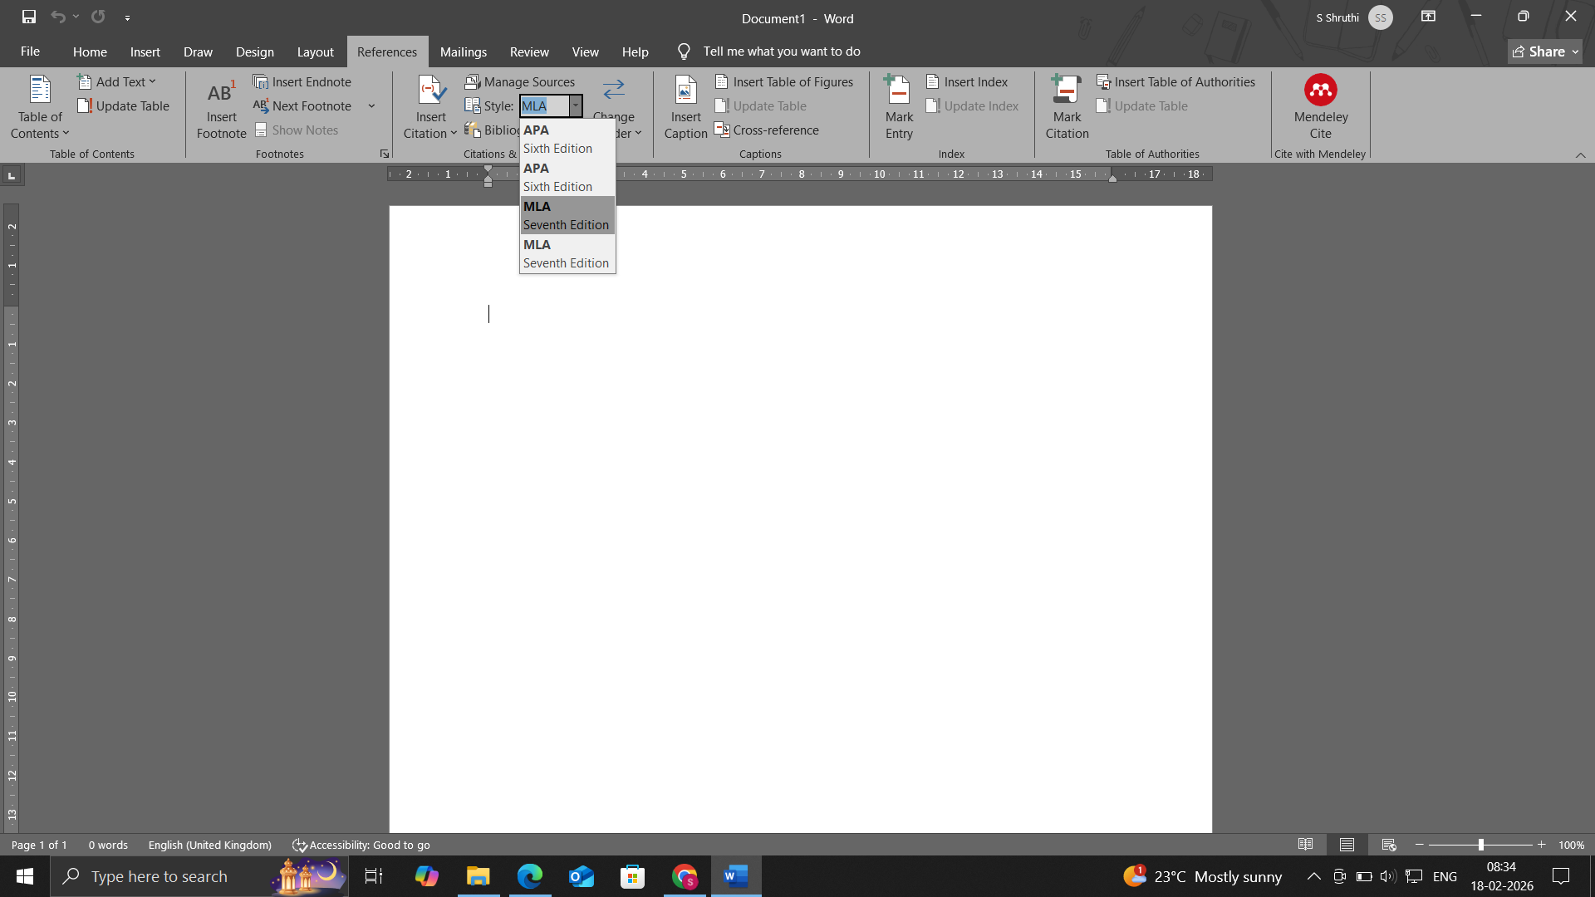Click the Share button
The height and width of the screenshot is (897, 1595).
coord(1544,51)
